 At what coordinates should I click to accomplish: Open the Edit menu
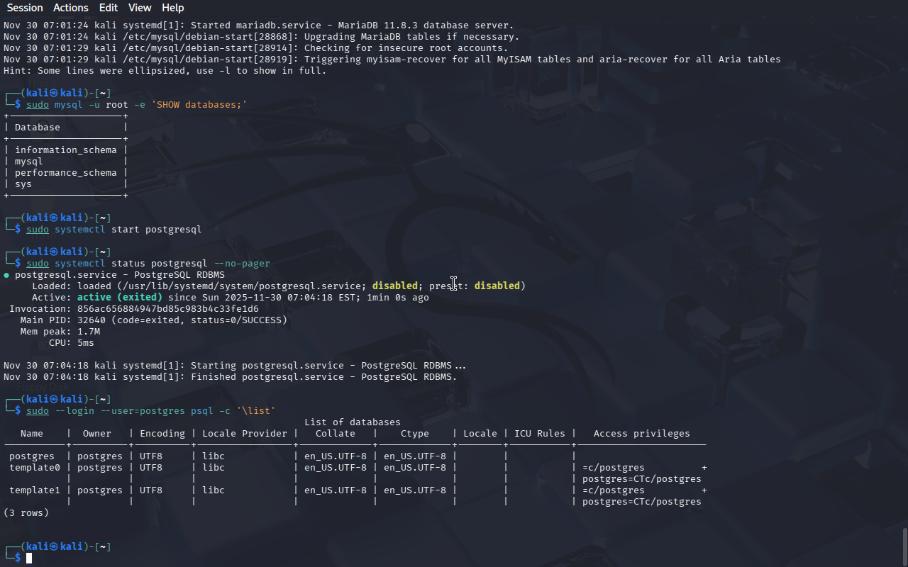(x=109, y=8)
